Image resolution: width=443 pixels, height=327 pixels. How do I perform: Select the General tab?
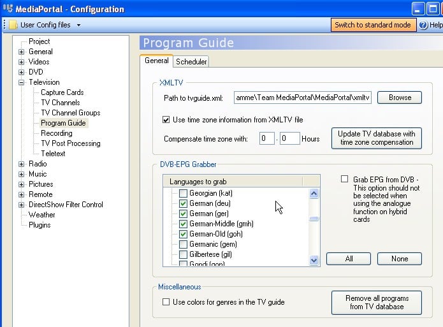pyautogui.click(x=156, y=61)
